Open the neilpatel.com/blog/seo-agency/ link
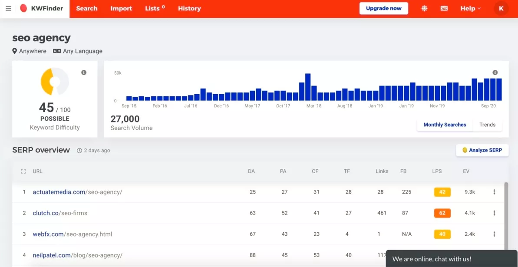518x267 pixels. click(x=78, y=255)
